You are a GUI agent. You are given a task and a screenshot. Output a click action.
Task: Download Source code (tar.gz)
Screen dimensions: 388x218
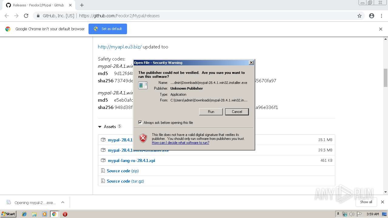(125, 181)
